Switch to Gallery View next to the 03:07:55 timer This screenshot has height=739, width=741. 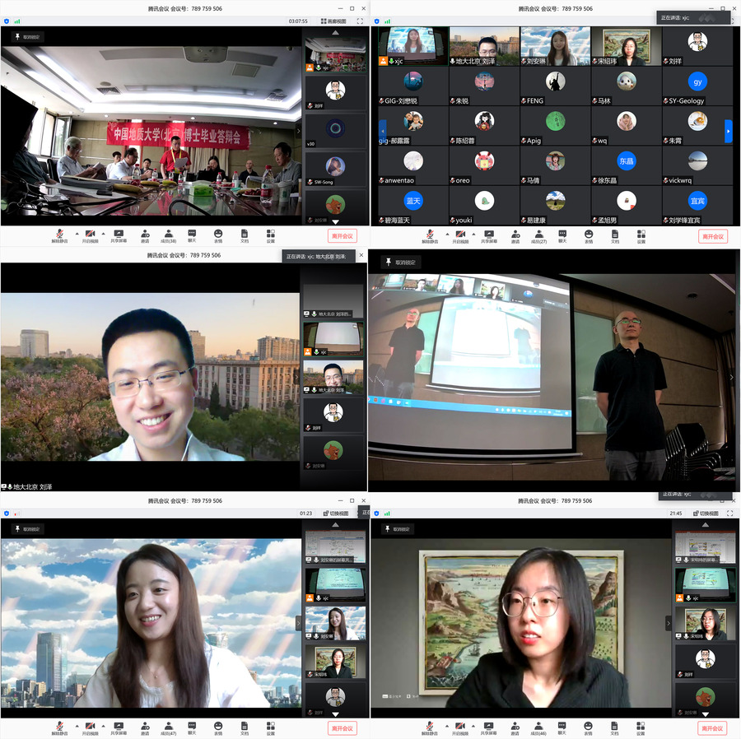tap(333, 21)
